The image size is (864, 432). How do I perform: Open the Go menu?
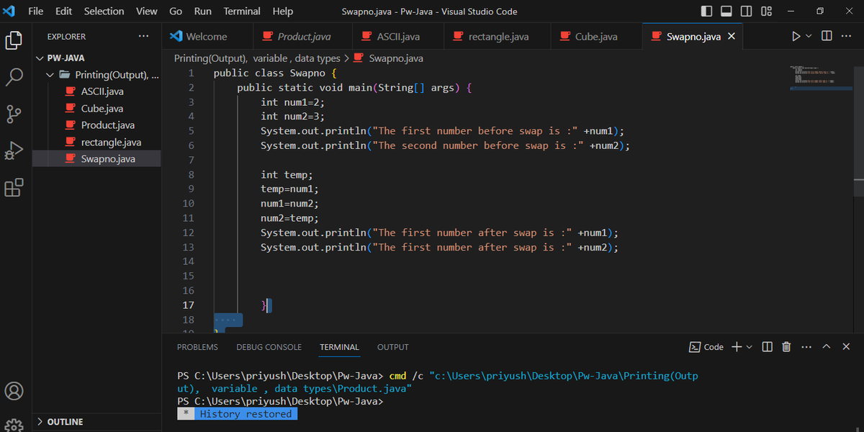tap(176, 12)
